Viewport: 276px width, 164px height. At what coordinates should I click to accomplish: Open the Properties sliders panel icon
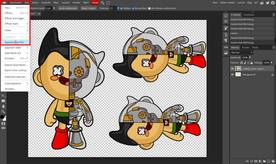(x=226, y=22)
